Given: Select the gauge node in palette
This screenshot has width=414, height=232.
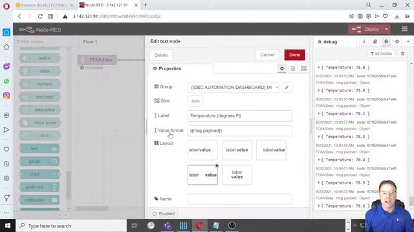Looking at the screenshot, I should pos(40,161).
